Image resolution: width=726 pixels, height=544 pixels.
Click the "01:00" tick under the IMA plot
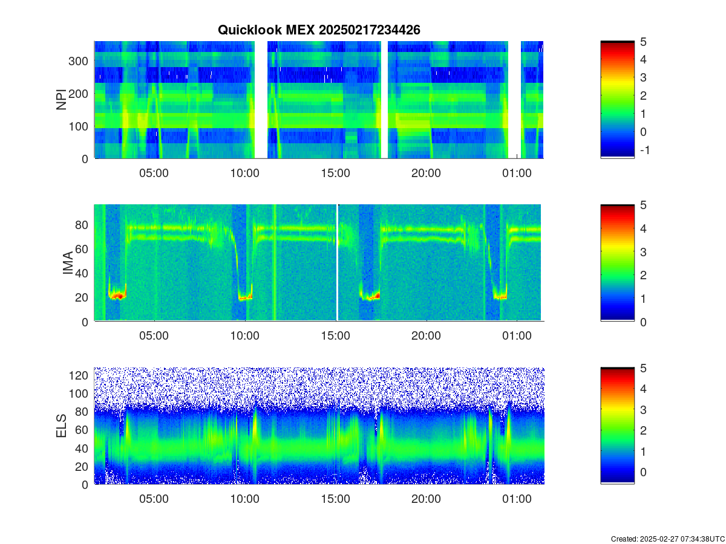point(517,336)
